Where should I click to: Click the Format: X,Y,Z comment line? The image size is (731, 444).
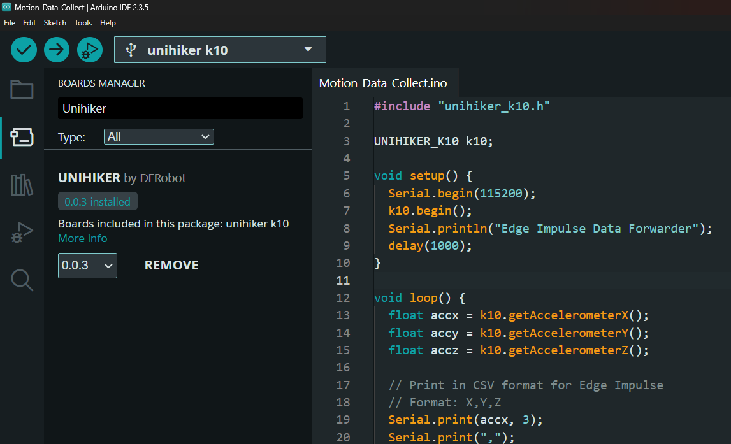coord(444,403)
